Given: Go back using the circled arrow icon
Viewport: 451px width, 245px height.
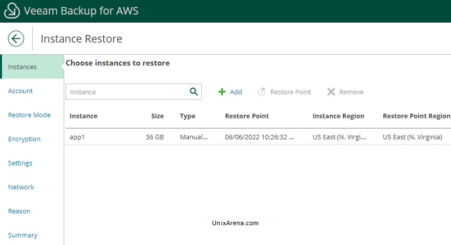Looking at the screenshot, I should tap(16, 38).
